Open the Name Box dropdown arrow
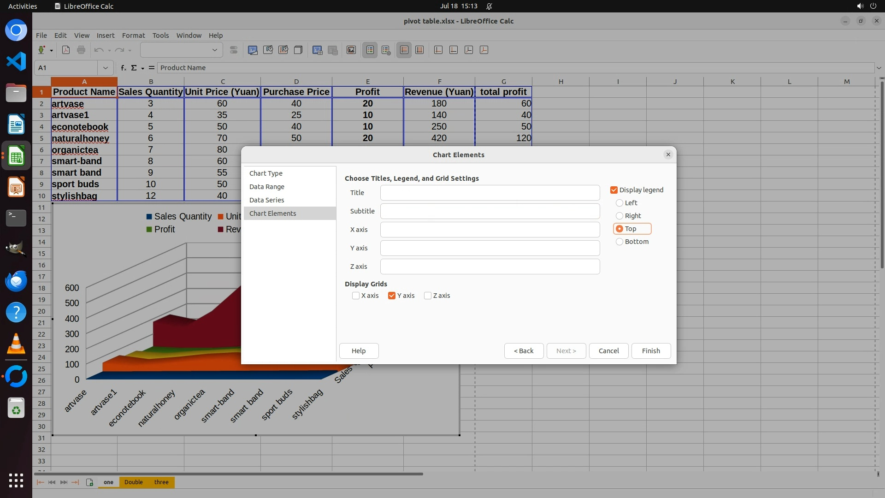 pyautogui.click(x=106, y=68)
